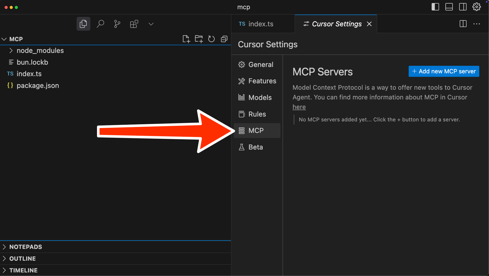This screenshot has height=276, width=489.
Task: Open the Explorer view icon
Action: pyautogui.click(x=83, y=24)
